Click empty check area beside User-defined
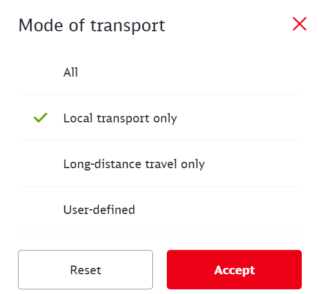318x294 pixels. [x=41, y=210]
